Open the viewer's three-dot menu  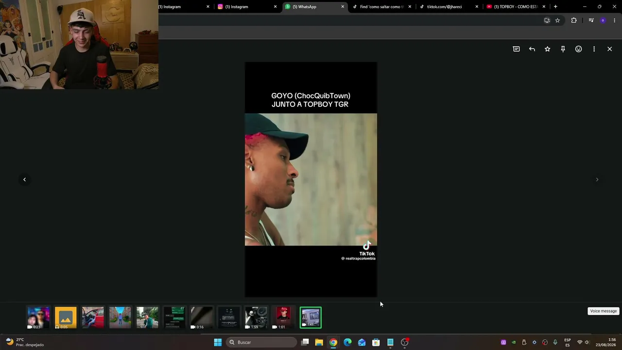click(594, 49)
